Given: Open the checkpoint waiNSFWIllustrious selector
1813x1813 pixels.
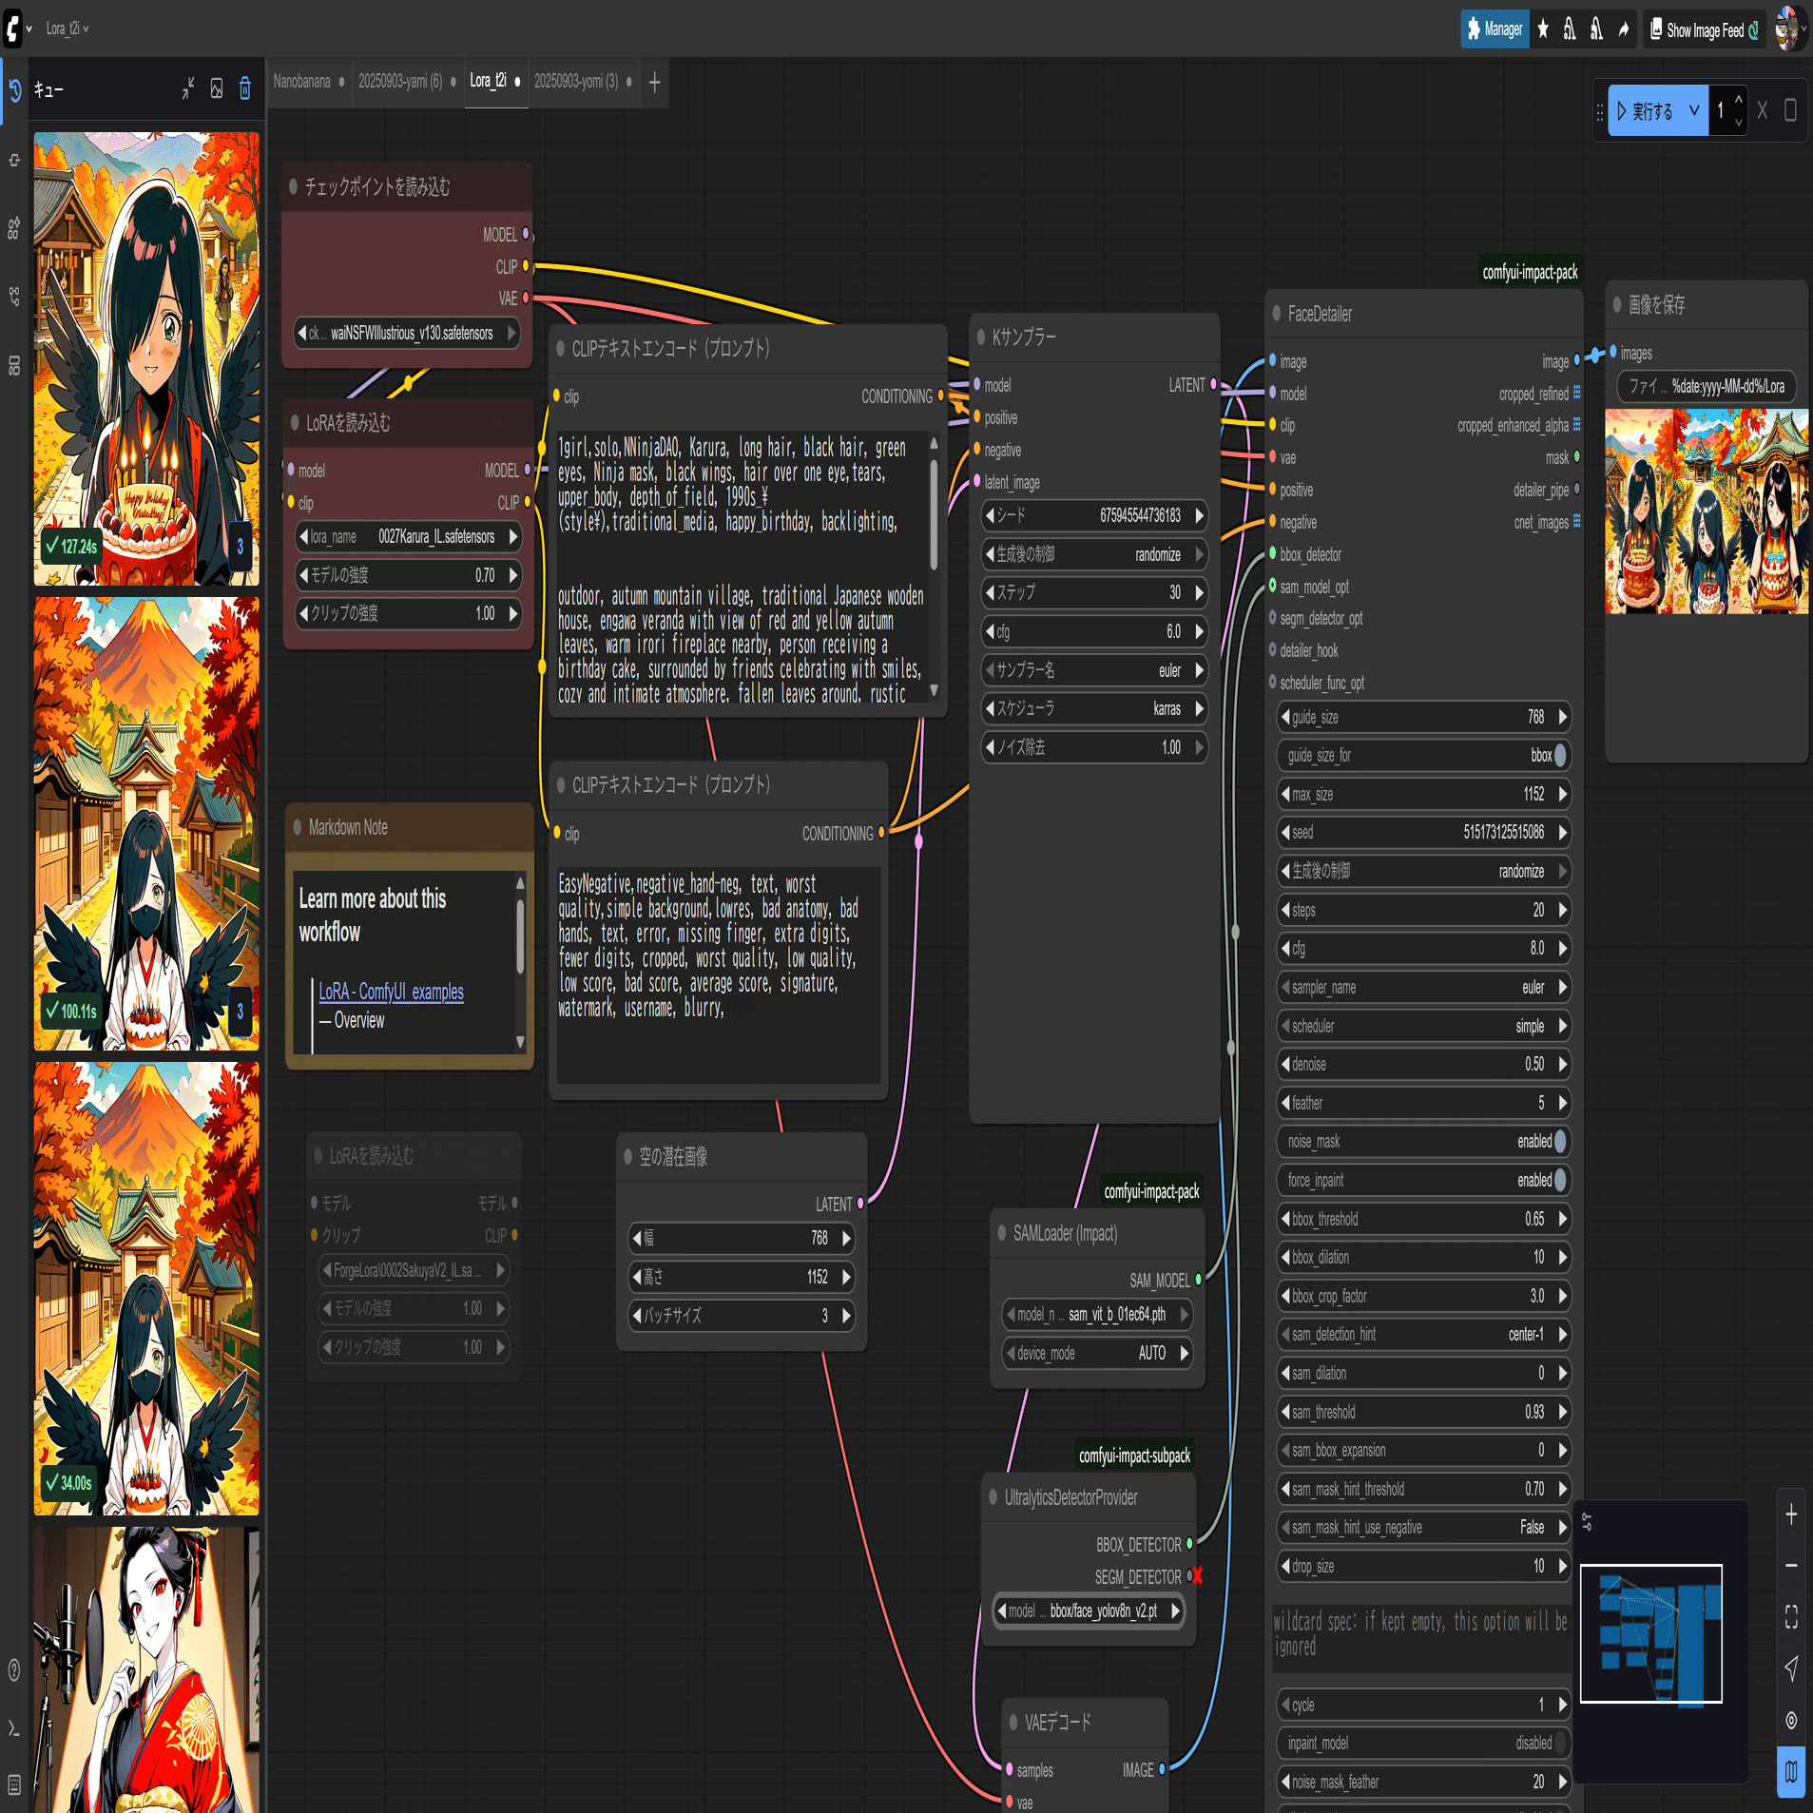Looking at the screenshot, I should (407, 333).
